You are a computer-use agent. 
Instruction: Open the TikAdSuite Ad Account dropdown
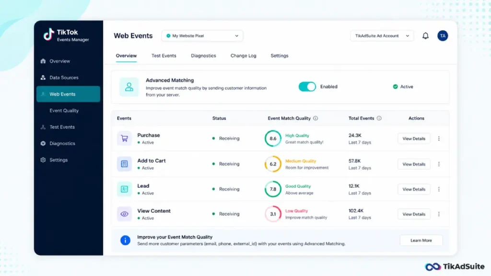pos(382,35)
